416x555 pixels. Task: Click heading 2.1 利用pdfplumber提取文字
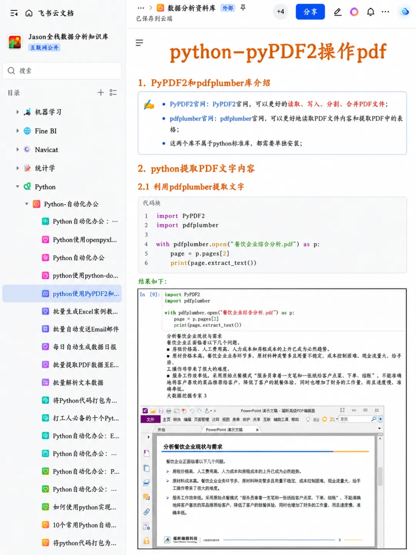[191, 187]
